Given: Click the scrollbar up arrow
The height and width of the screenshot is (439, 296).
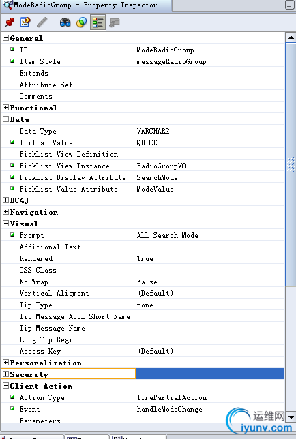Looking at the screenshot, I should [x=291, y=37].
